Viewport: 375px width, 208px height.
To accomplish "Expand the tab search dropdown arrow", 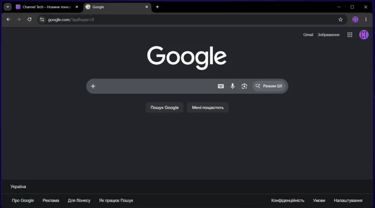I will pyautogui.click(x=7, y=7).
